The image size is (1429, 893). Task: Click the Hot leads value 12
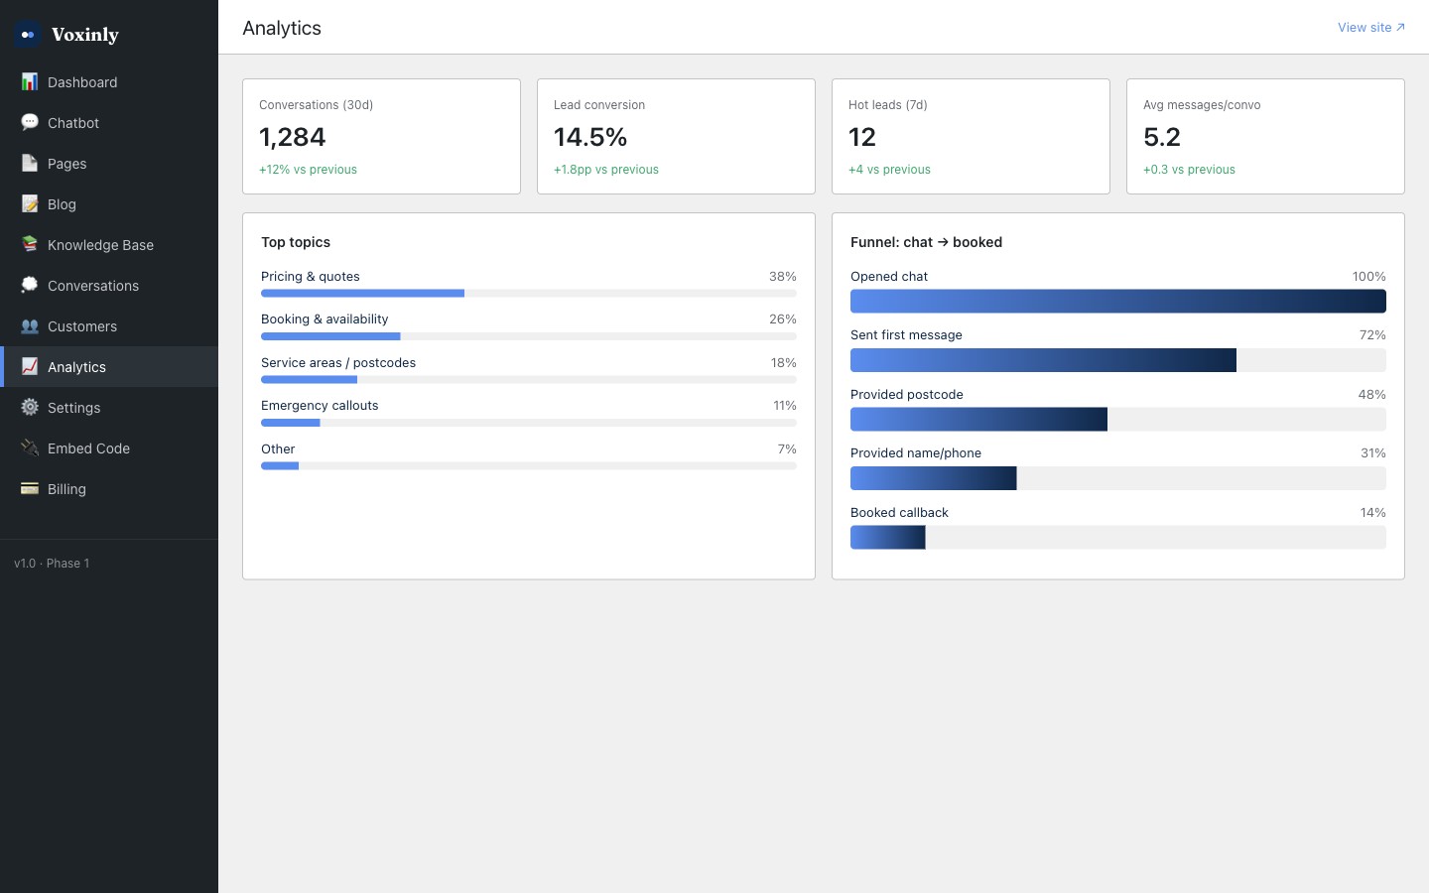point(862,137)
